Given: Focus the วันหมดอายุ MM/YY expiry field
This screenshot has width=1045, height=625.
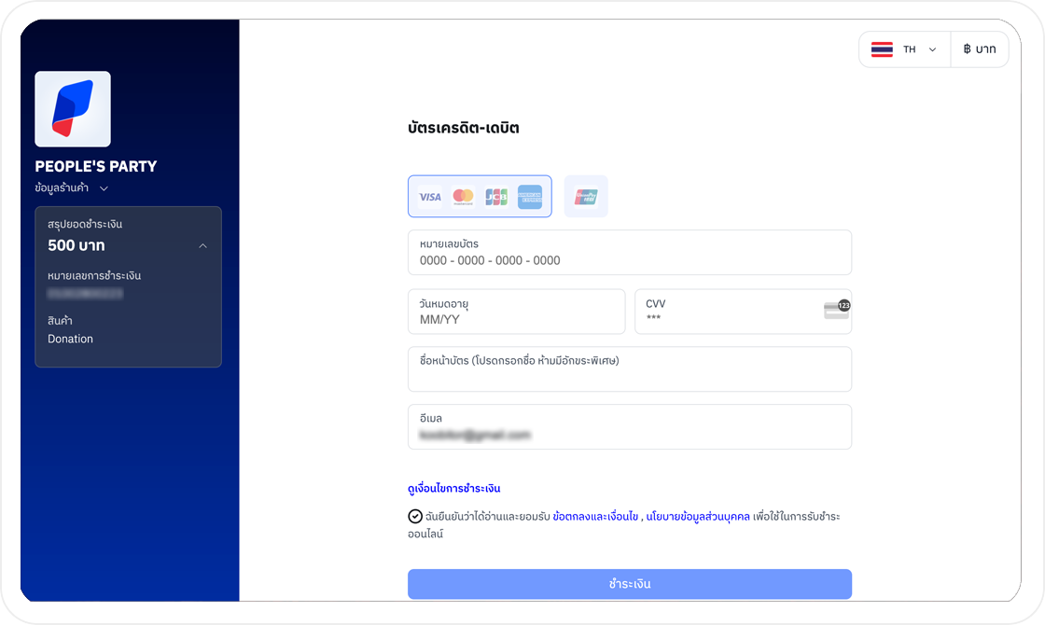Looking at the screenshot, I should [517, 312].
